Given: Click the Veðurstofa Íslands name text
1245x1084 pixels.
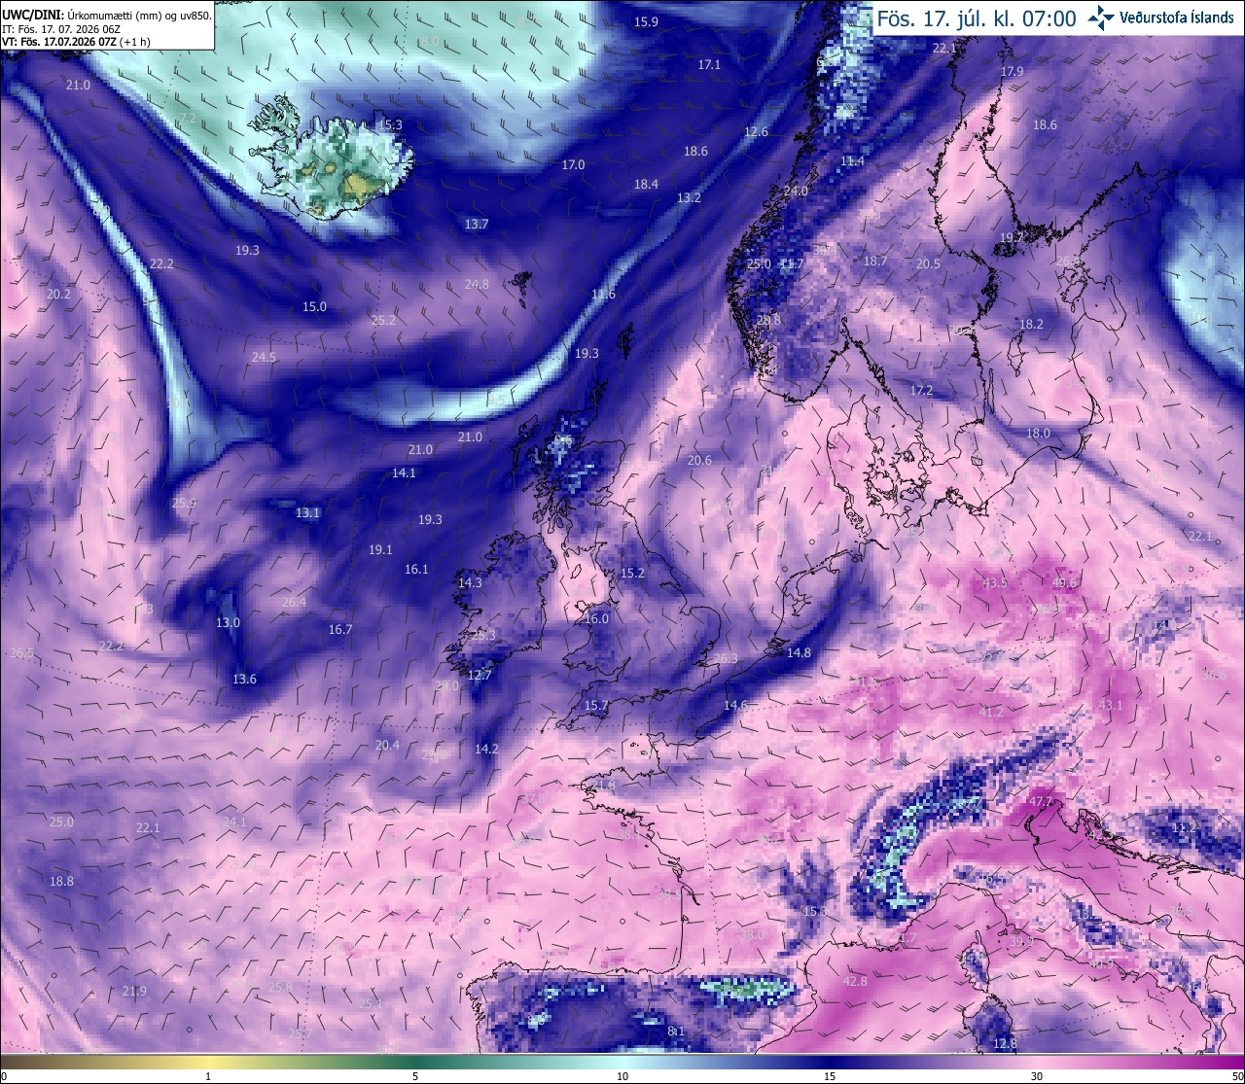Looking at the screenshot, I should 1177,17.
